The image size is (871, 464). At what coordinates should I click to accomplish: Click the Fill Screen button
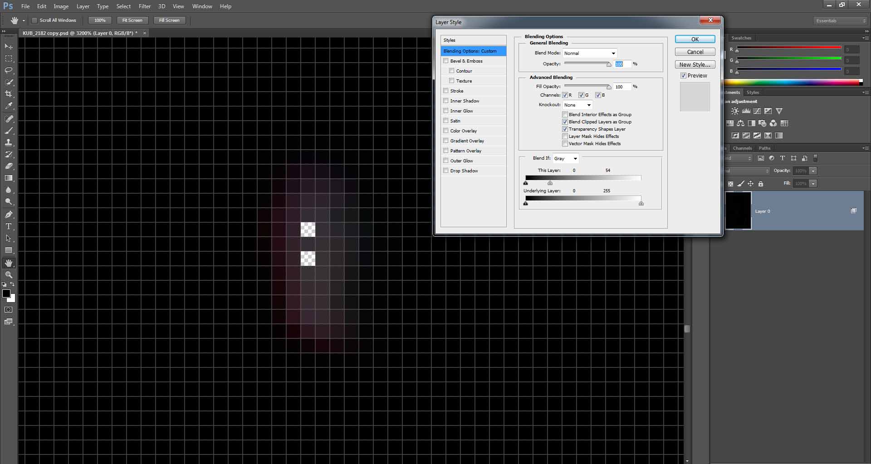[x=169, y=20]
